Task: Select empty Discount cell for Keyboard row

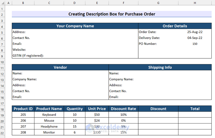Action: pos(158,115)
